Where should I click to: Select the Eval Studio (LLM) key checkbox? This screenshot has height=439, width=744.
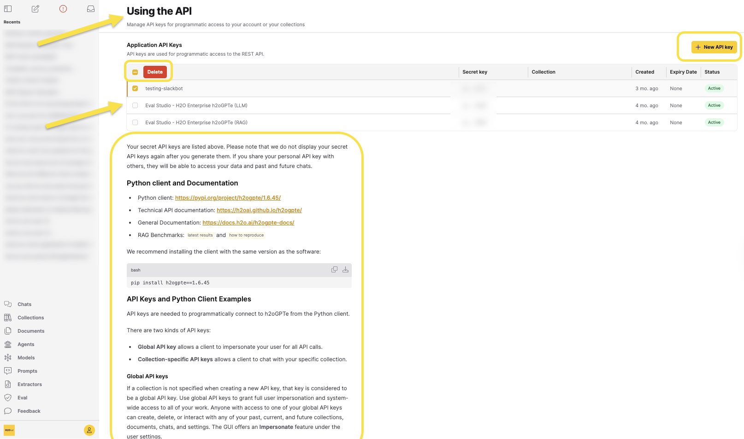135,105
